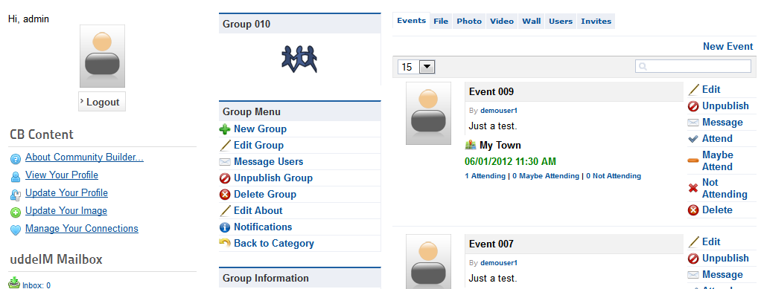Click the map icon next to My Town
The image size is (761, 289).
471,145
